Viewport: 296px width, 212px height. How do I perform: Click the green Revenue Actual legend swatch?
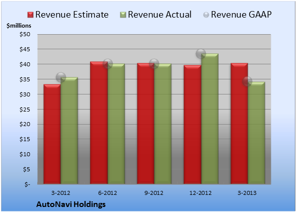click(123, 15)
